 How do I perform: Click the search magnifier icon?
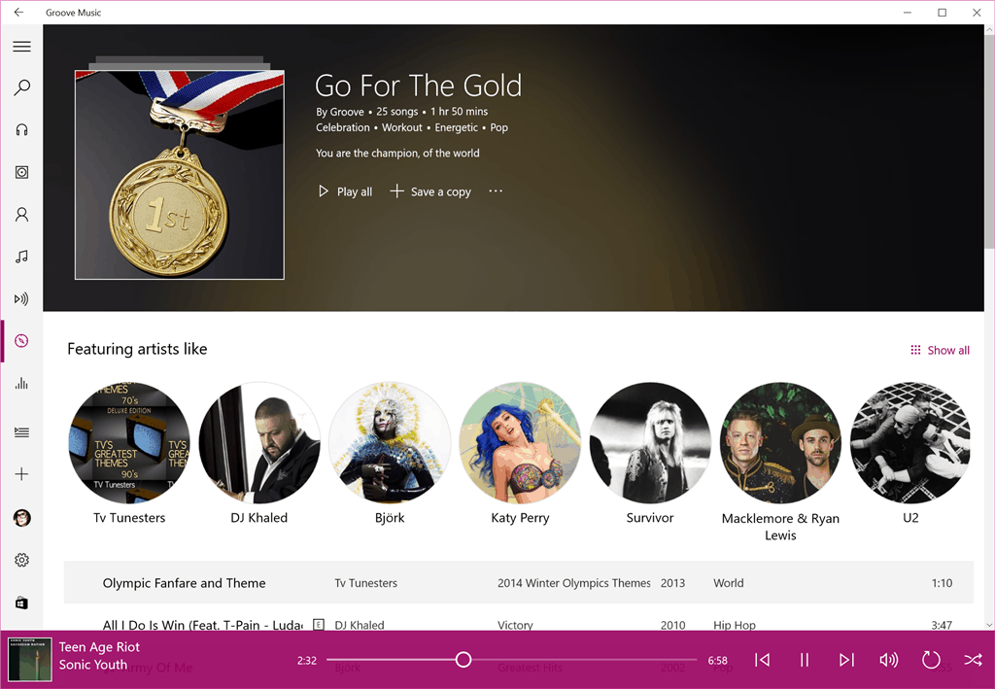tap(21, 87)
